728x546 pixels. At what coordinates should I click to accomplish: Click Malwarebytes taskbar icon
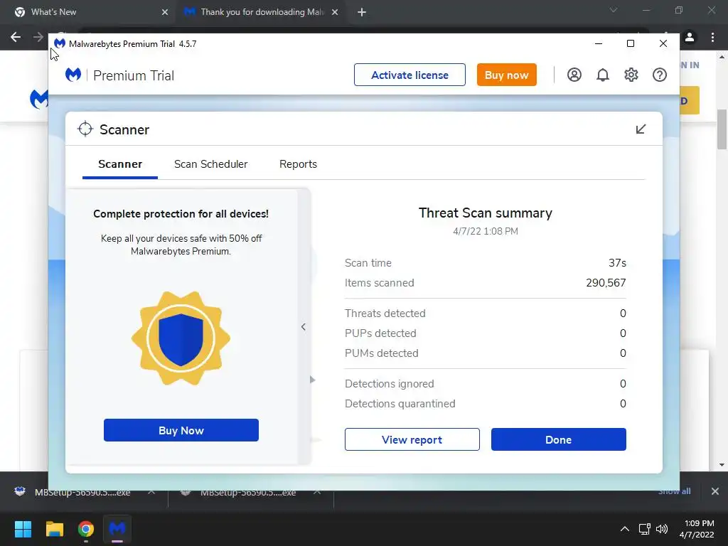coord(117,529)
